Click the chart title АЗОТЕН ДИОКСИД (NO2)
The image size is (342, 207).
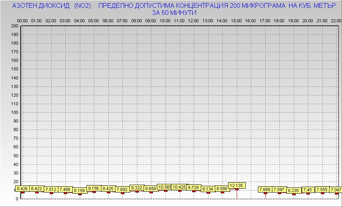pyautogui.click(x=52, y=6)
